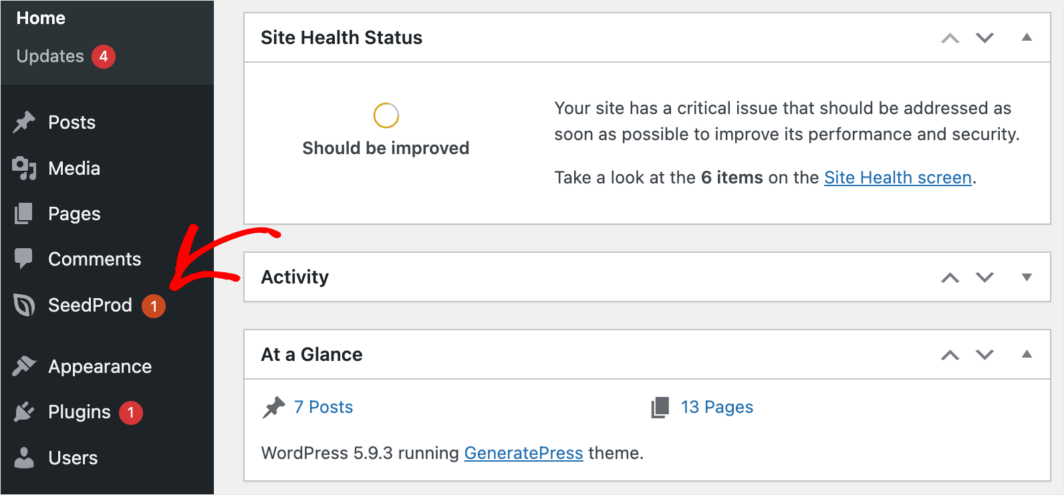Click the Plugins plug icon
The height and width of the screenshot is (495, 1064).
(24, 412)
